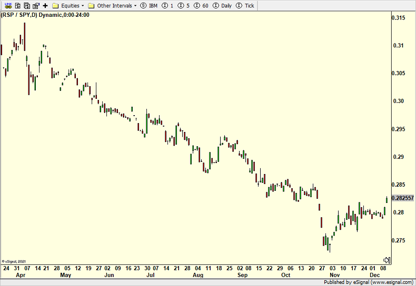Switch to the 5 minute interval
This screenshot has height=286, width=416.
click(x=184, y=6)
